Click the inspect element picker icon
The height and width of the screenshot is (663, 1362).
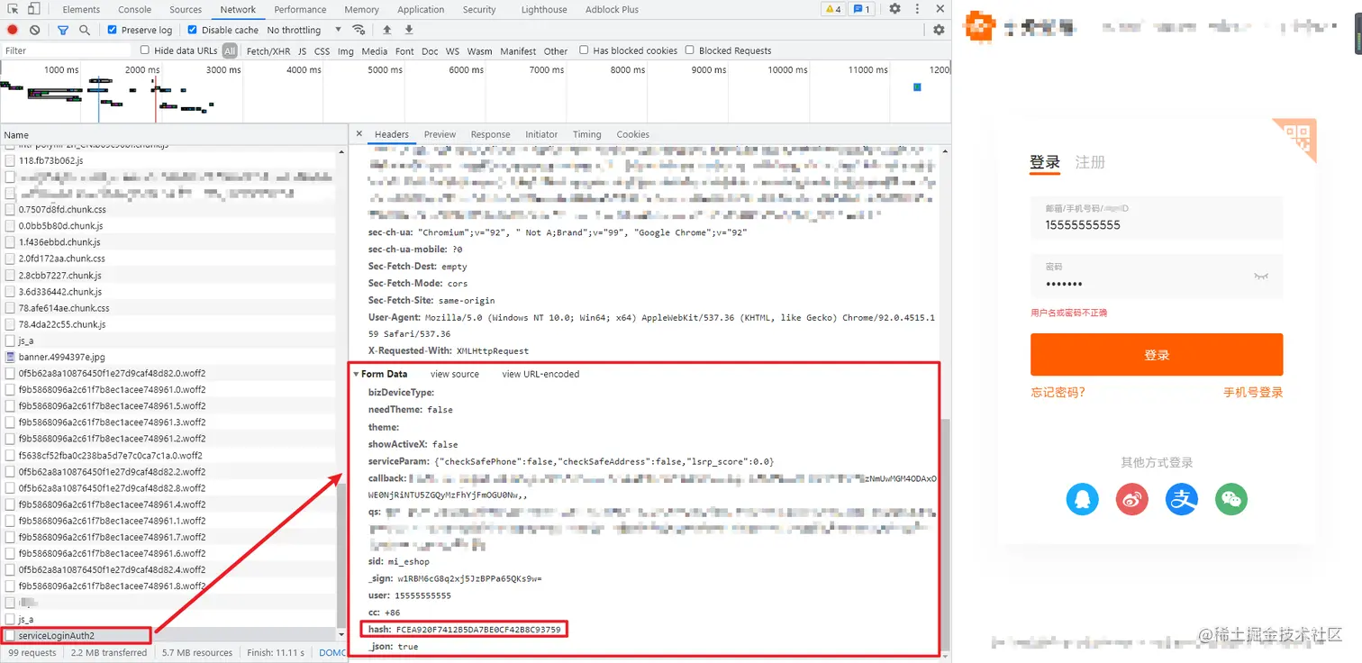[x=13, y=9]
